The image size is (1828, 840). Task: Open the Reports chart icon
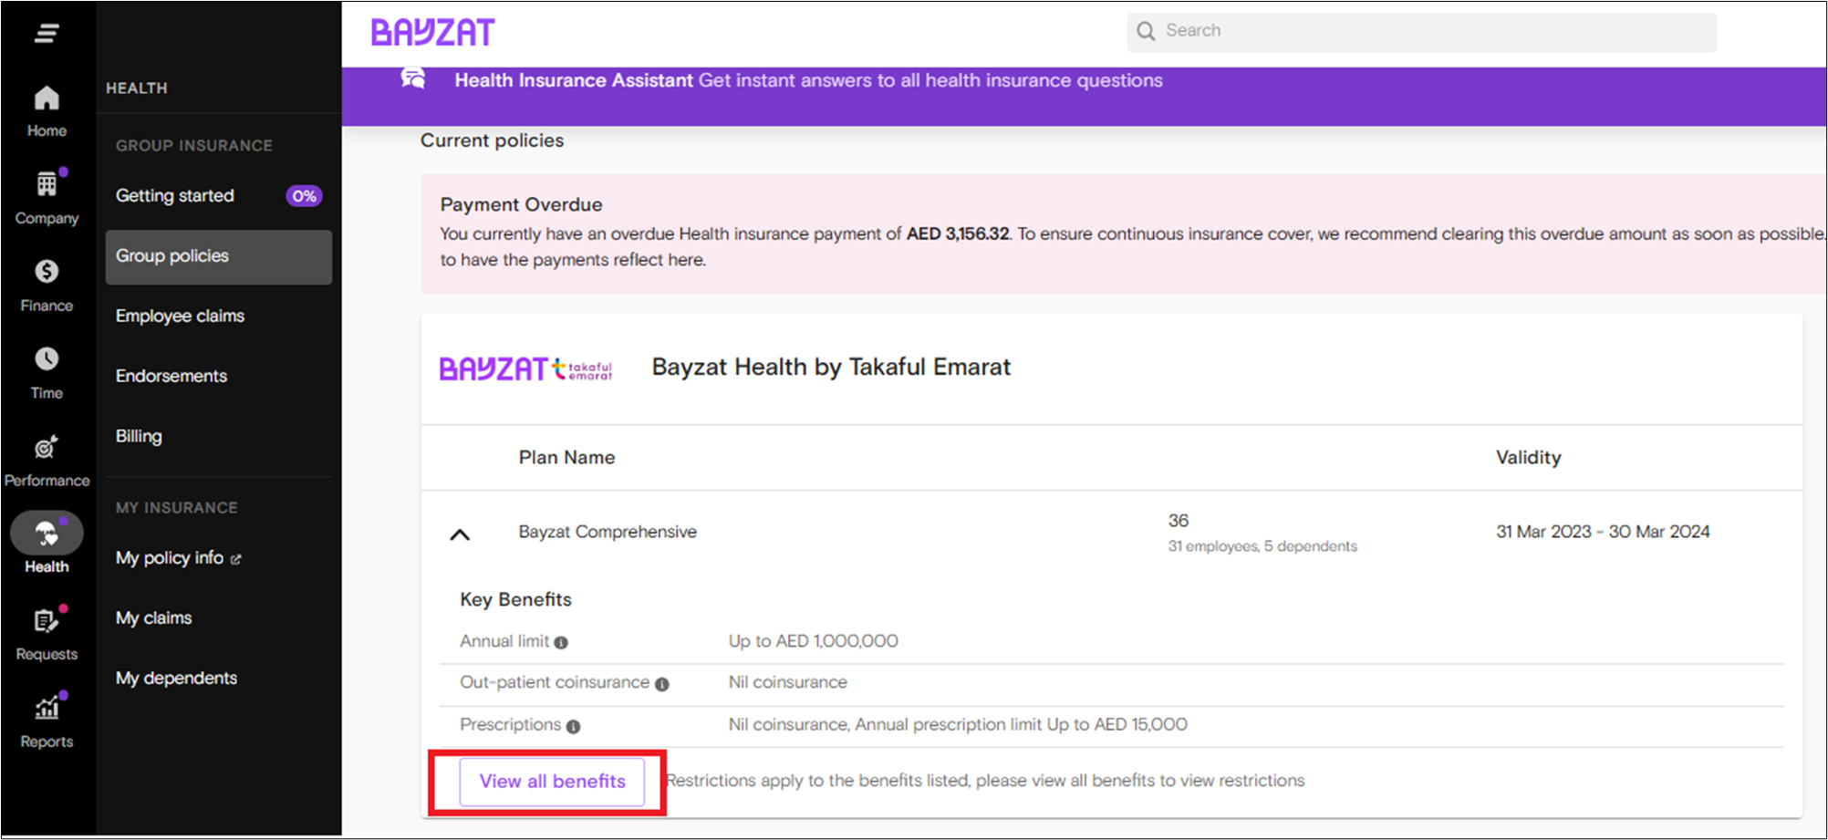point(47,708)
